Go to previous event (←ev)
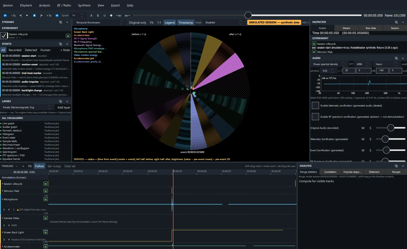The width and height of the screenshot is (407, 249). pyautogui.click(x=119, y=15)
